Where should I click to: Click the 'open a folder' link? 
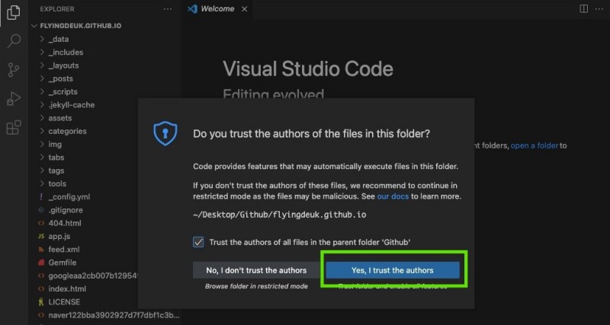tap(534, 145)
